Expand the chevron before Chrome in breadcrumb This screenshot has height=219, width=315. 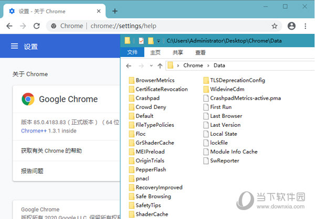point(178,65)
